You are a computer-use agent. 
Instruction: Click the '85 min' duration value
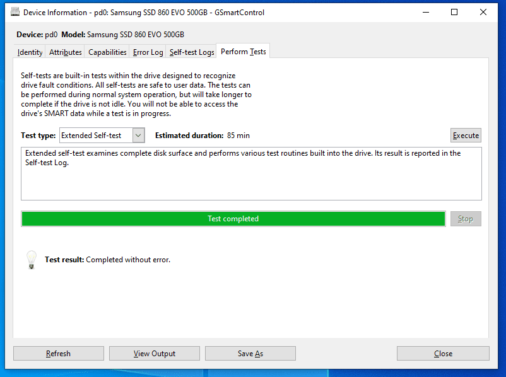(238, 136)
